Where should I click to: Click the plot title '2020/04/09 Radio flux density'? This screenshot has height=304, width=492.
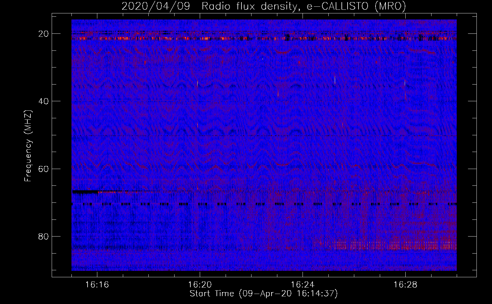[209, 6]
